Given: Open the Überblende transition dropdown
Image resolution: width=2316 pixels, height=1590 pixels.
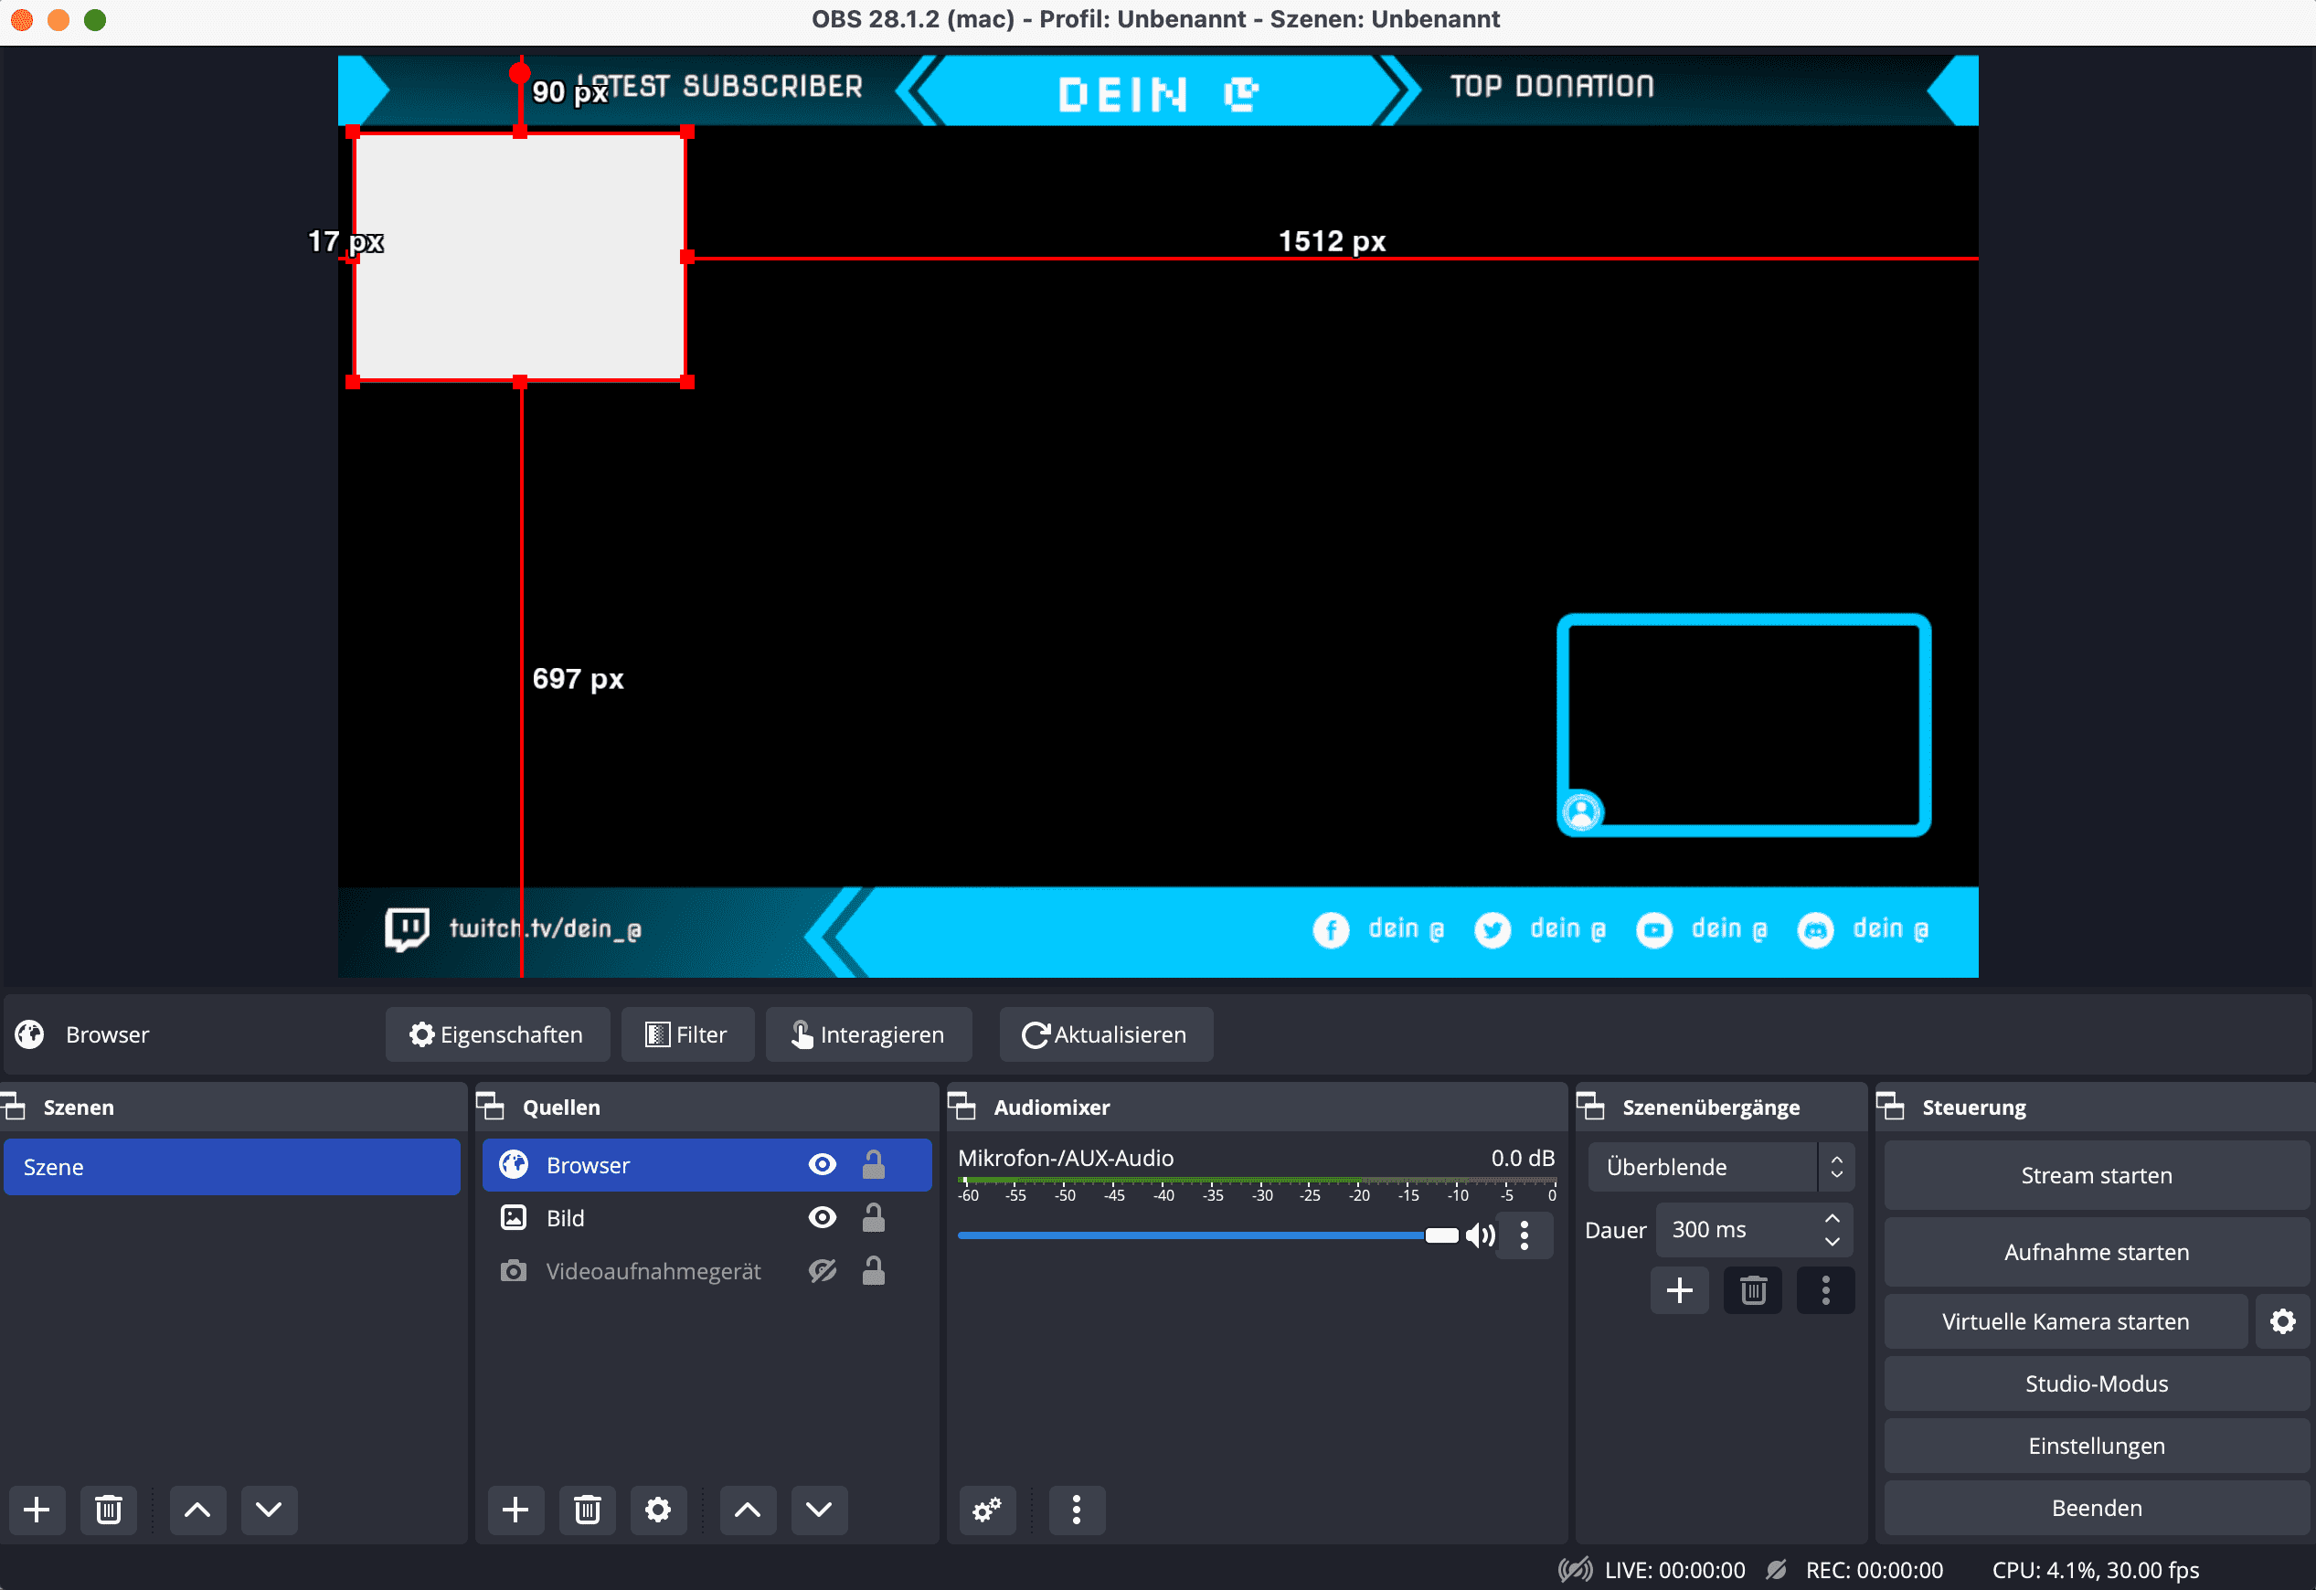Looking at the screenshot, I should pyautogui.click(x=1721, y=1167).
